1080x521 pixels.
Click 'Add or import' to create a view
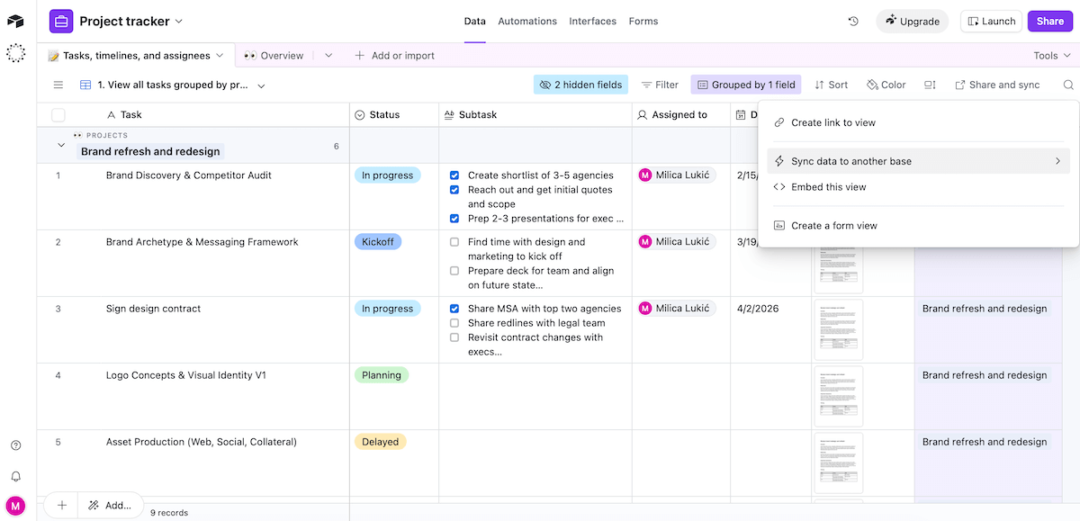click(x=394, y=55)
